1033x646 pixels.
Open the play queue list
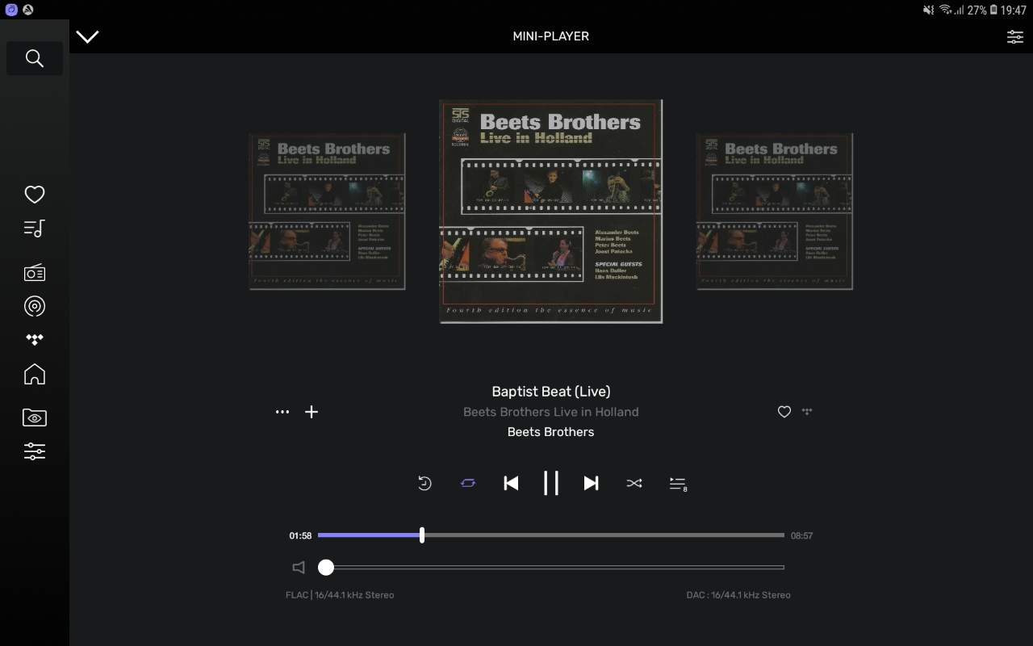677,484
